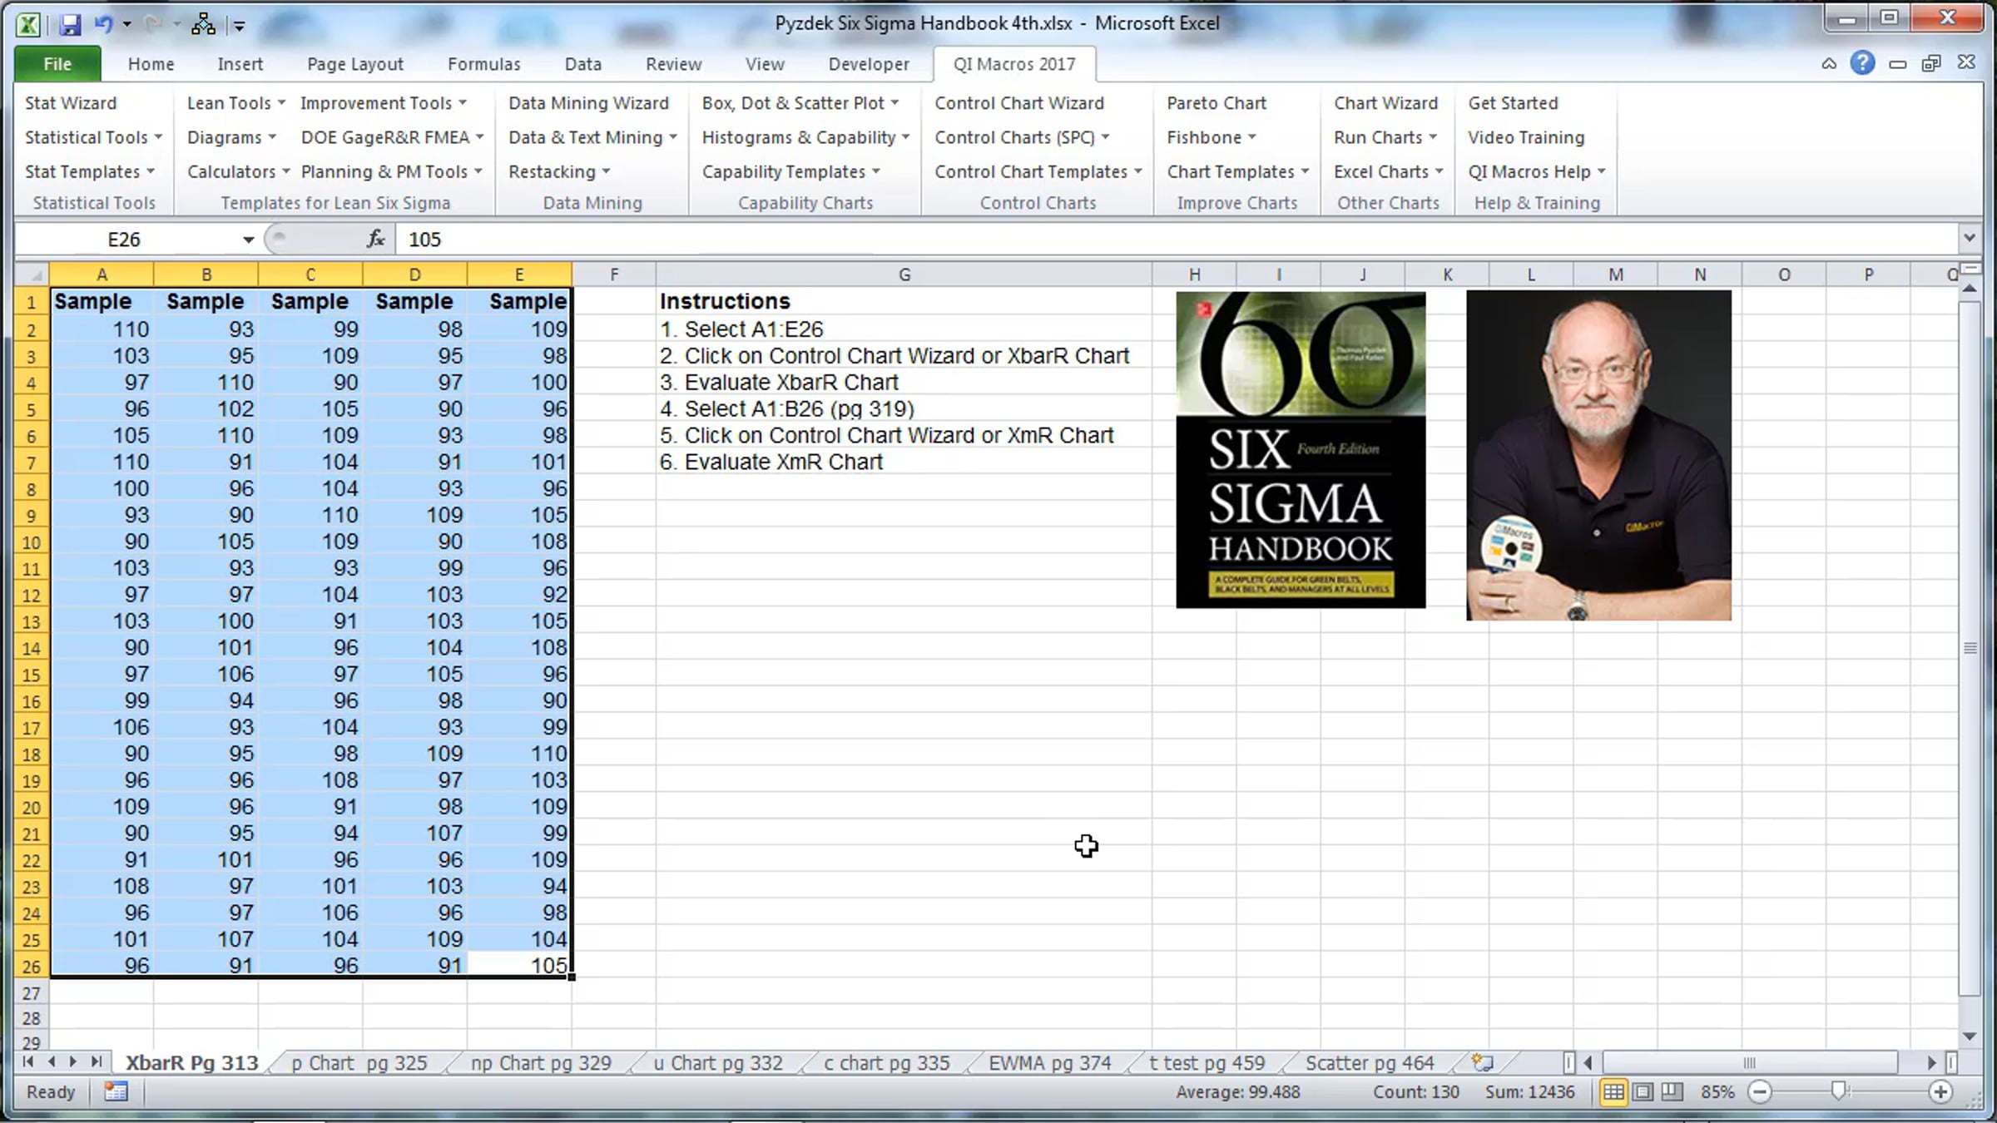Select the Six Sigma Handbook cover image
1997x1123 pixels.
click(1301, 449)
